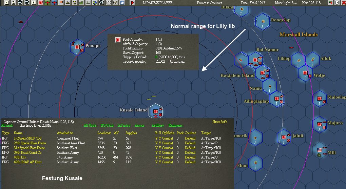Filter list by Engineers

tap(175, 125)
